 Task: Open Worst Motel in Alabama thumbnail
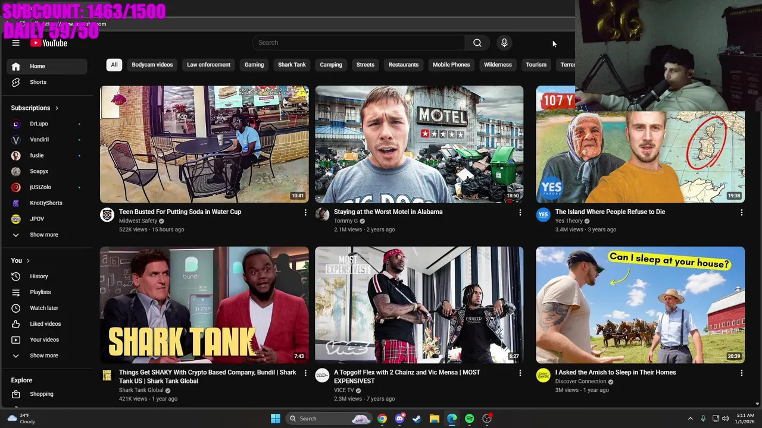(x=419, y=144)
